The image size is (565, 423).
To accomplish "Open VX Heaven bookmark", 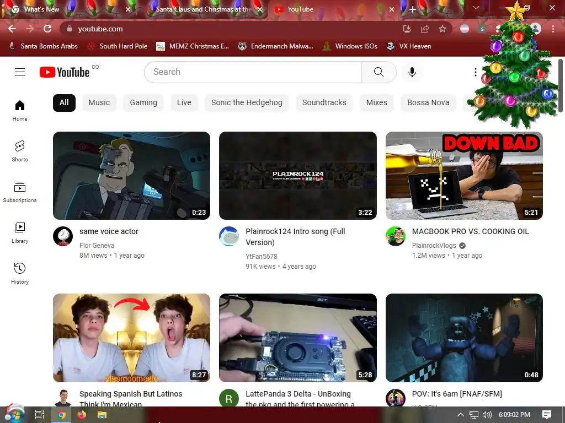I will click(x=409, y=46).
